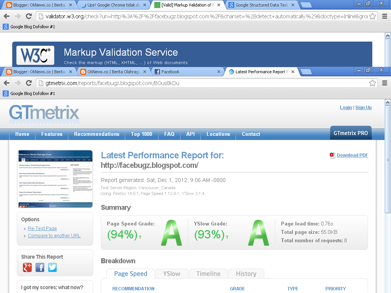The height and width of the screenshot is (293, 391).
Task: Reload the W3C validator page
Action: (x=29, y=16)
